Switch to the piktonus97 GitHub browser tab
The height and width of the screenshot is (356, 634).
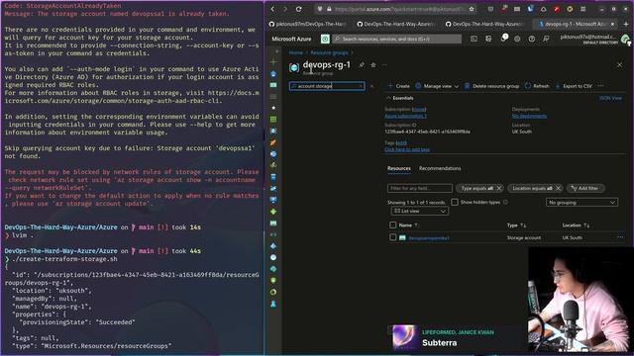coord(308,24)
